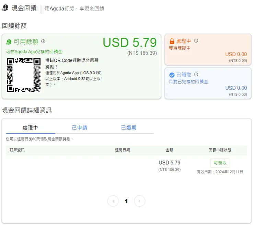
Task: Switch to the 已申請 tab
Action: click(80, 128)
